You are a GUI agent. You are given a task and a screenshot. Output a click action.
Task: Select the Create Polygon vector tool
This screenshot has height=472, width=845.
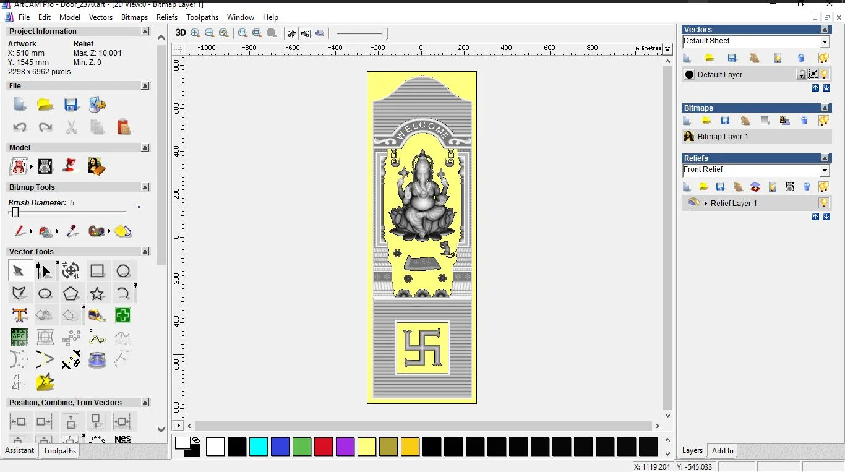click(71, 293)
